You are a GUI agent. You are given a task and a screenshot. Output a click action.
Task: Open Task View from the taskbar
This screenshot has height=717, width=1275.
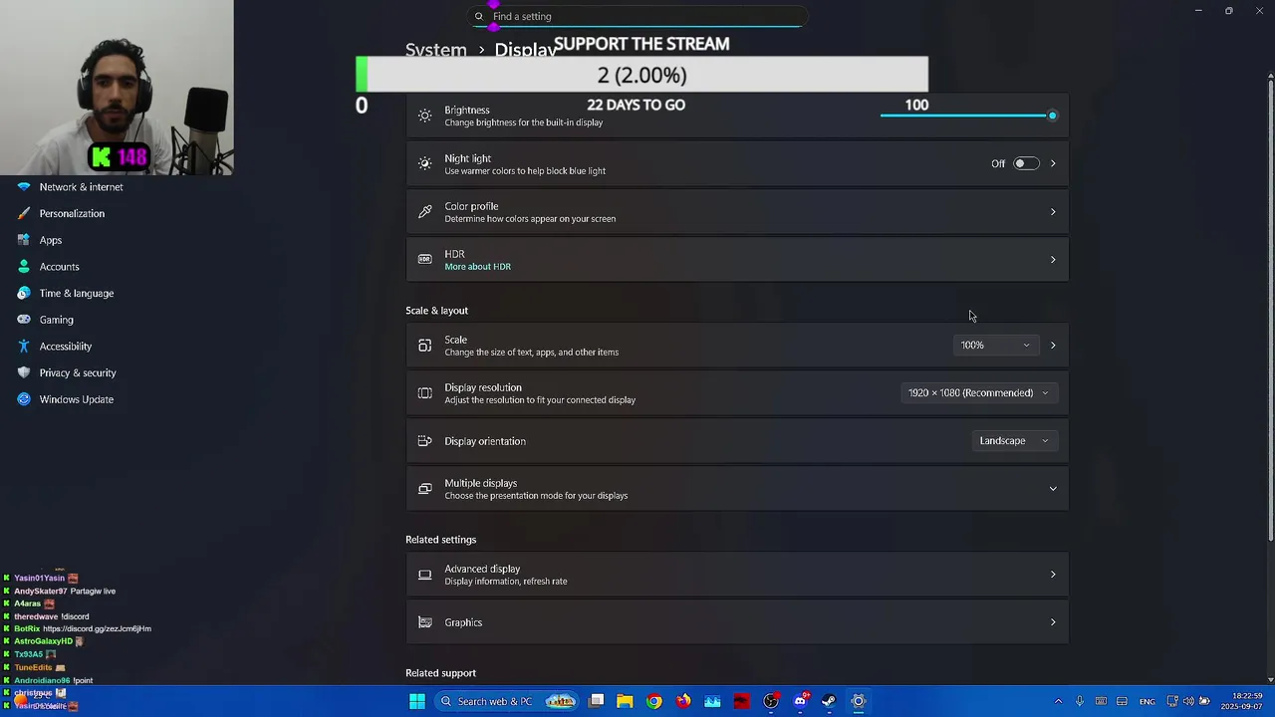click(596, 701)
